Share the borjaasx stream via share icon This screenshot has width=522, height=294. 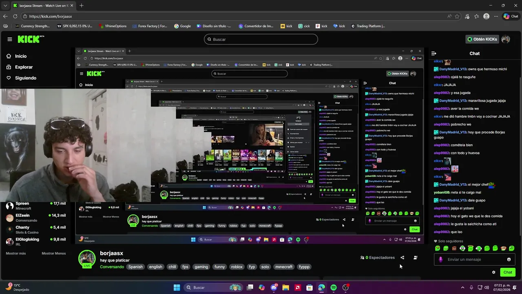pos(403,258)
